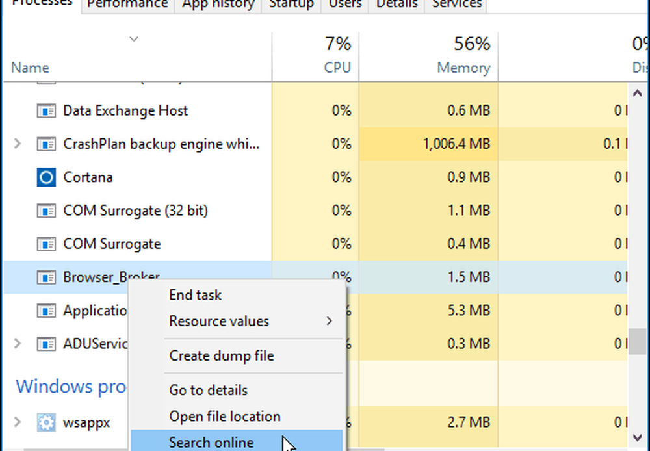Click the ADUService process icon

pyautogui.click(x=46, y=344)
